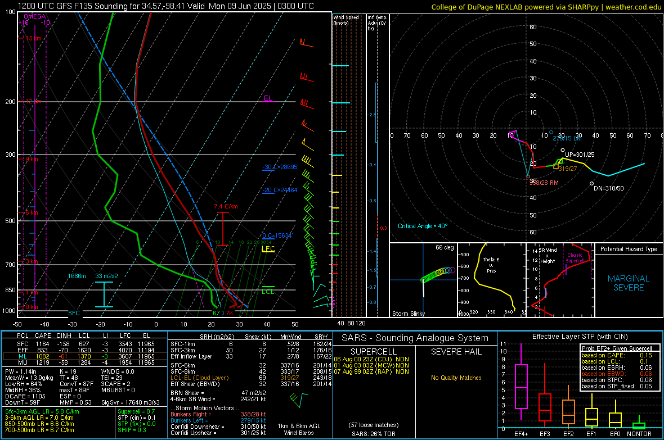Screen dimensions: 664x440
Task: Click the magenta EF4+ box plot
Action: click(x=521, y=382)
